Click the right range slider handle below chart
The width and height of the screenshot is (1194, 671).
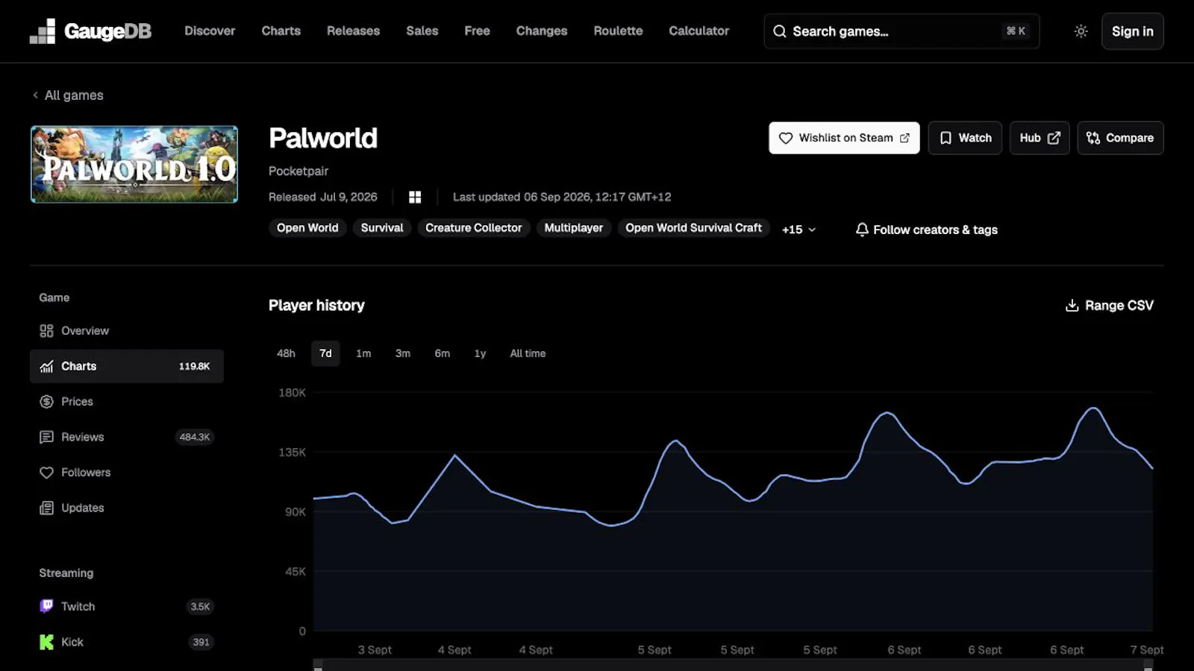[x=1148, y=665]
